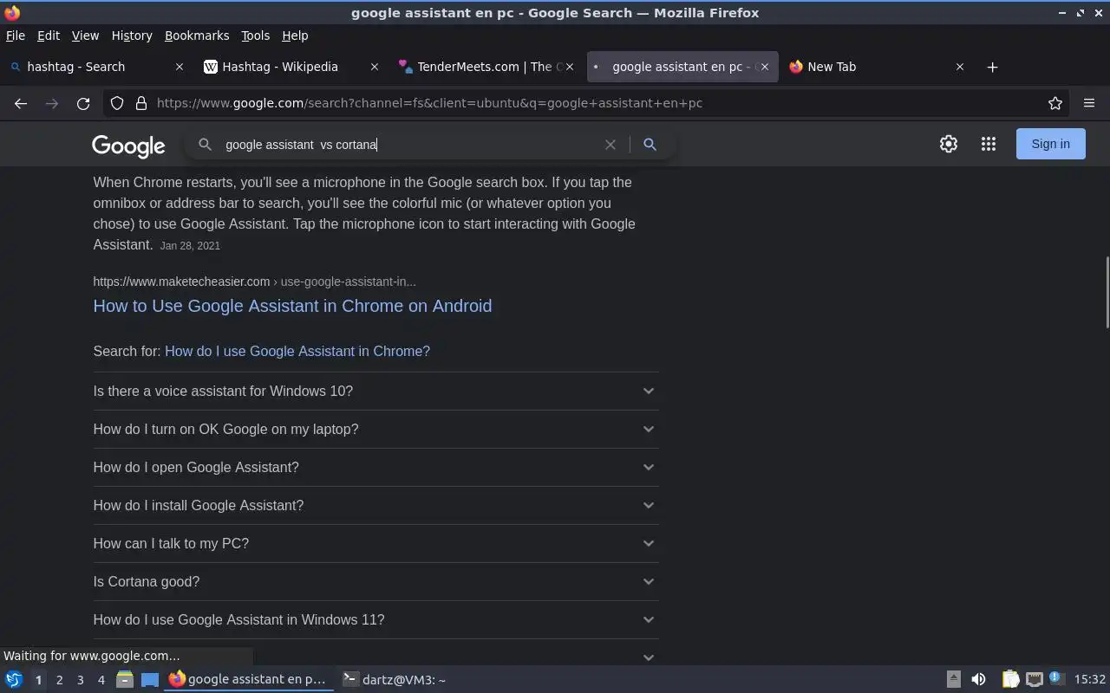This screenshot has height=693, width=1110.
Task: Click the taskbar volume speaker icon
Action: [978, 679]
